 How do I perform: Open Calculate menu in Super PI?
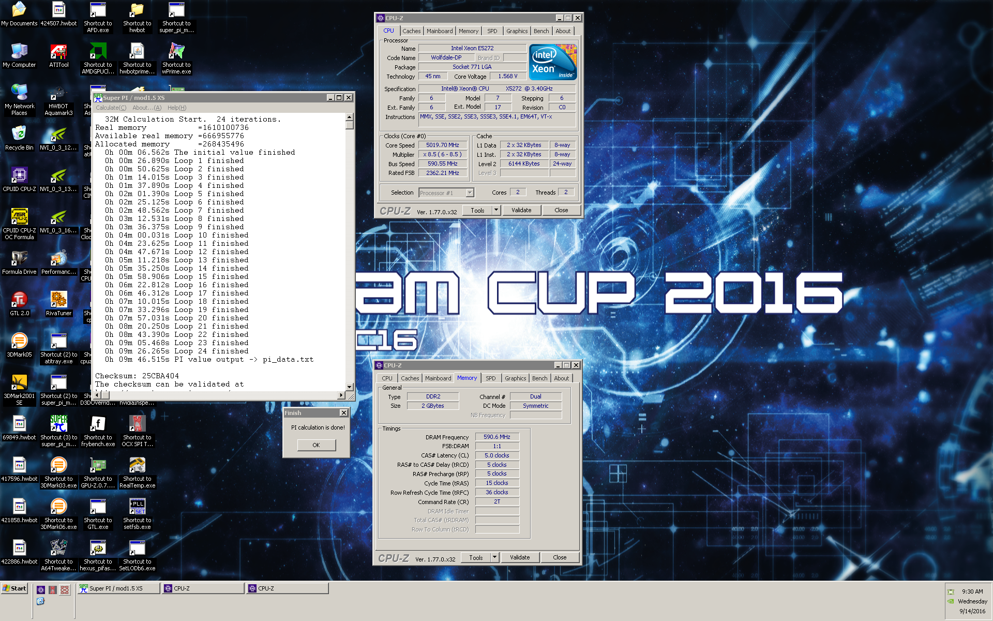[x=111, y=108]
